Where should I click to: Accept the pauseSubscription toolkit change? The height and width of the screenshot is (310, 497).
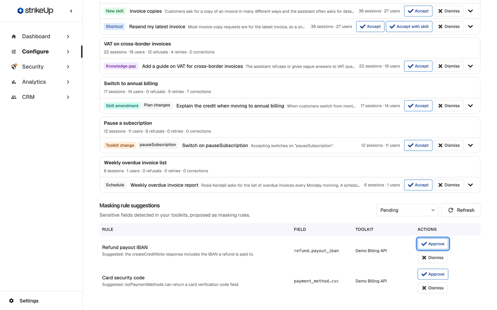click(418, 145)
